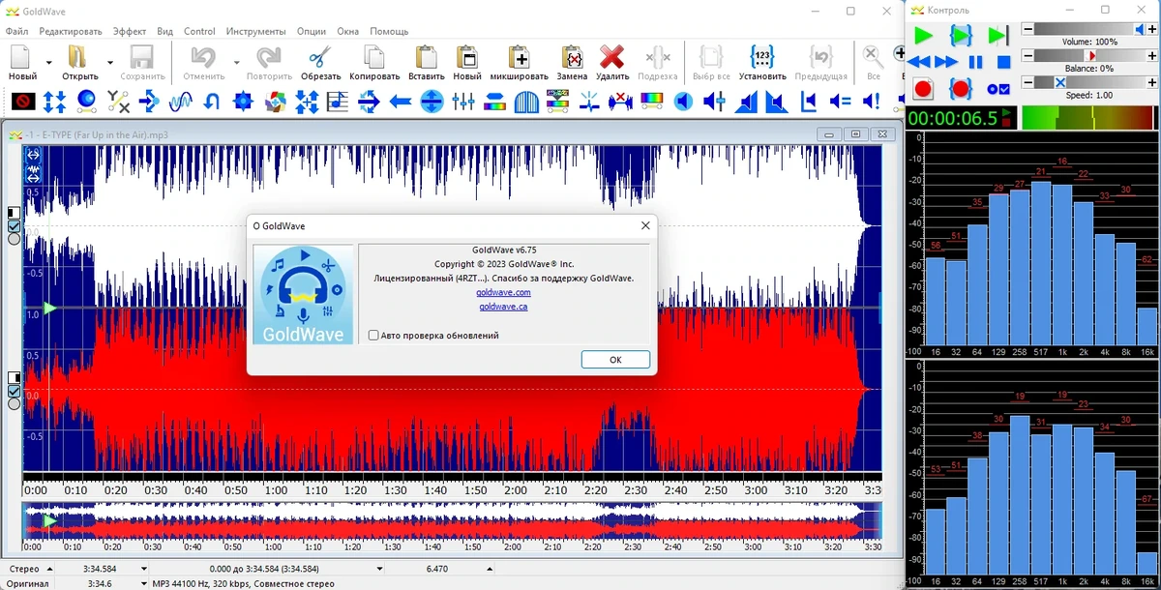Open the music-note staff pitch effect

point(338,100)
